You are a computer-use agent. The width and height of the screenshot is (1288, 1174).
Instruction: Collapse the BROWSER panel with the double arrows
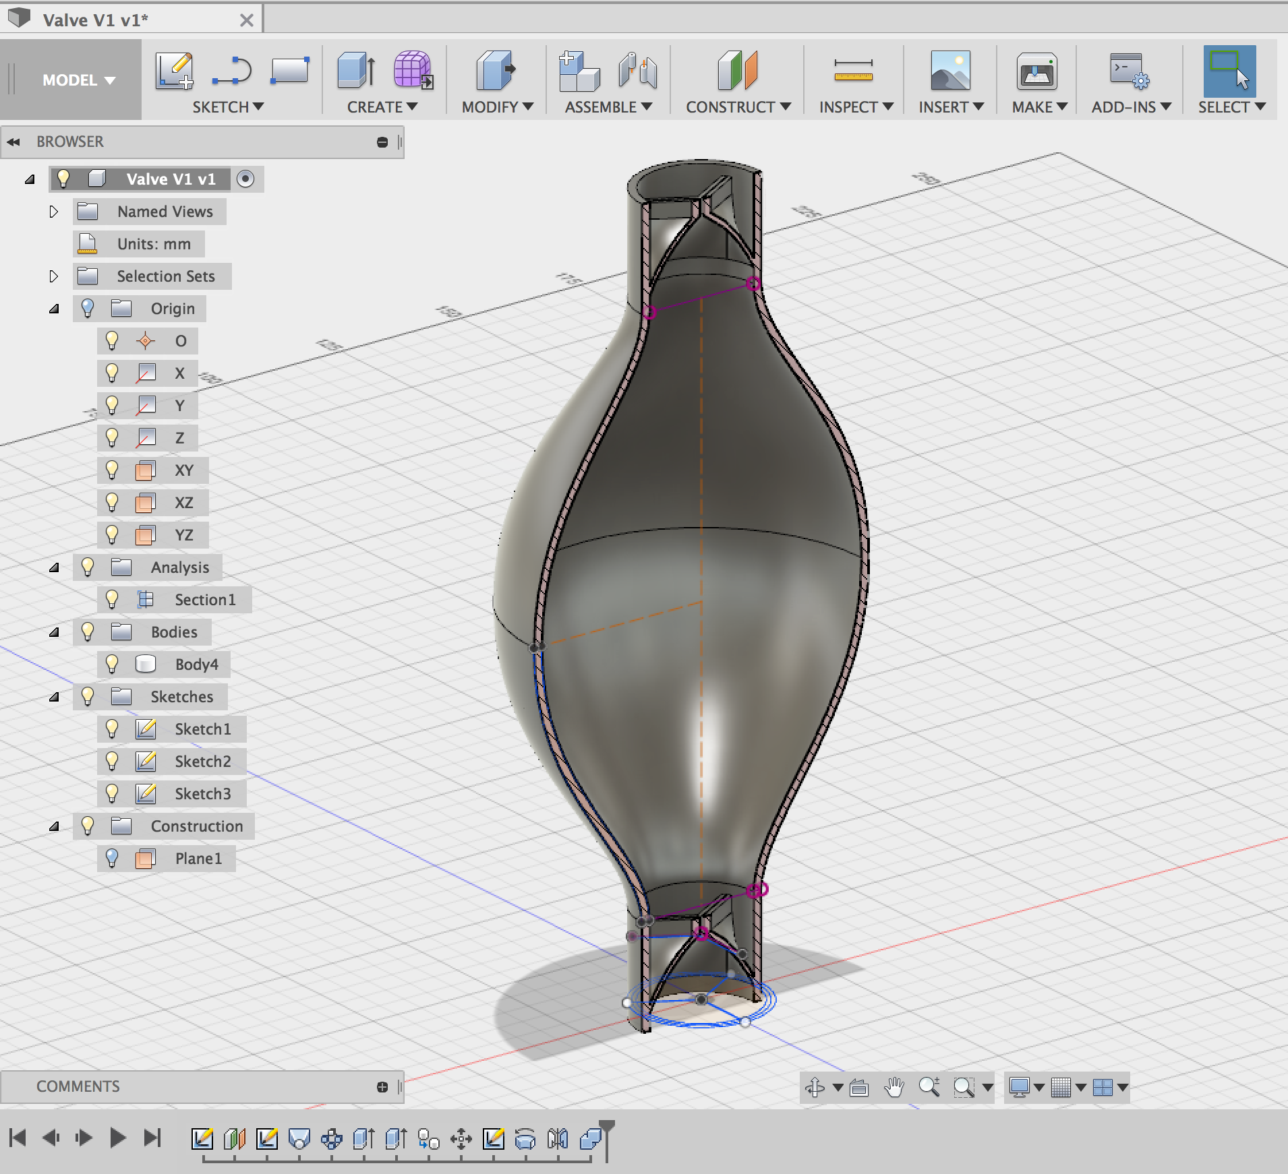(x=13, y=142)
